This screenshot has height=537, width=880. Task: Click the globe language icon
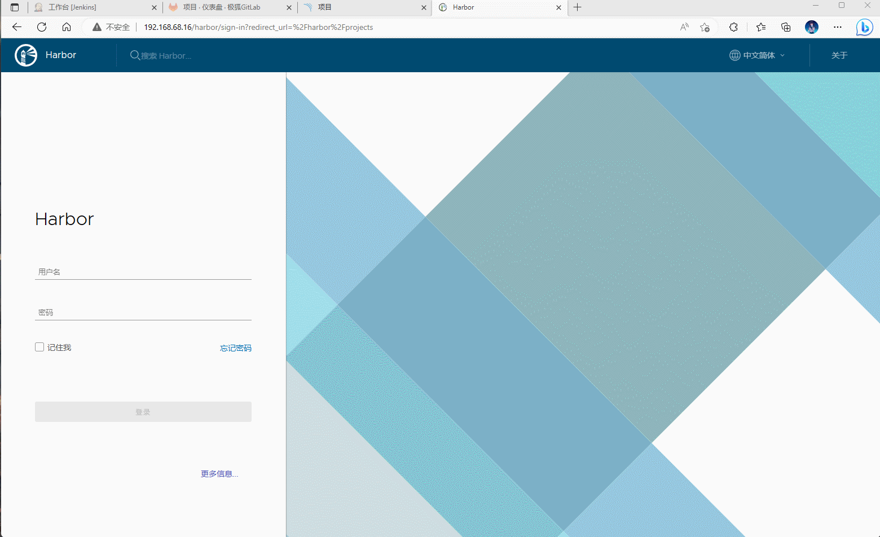(x=735, y=55)
